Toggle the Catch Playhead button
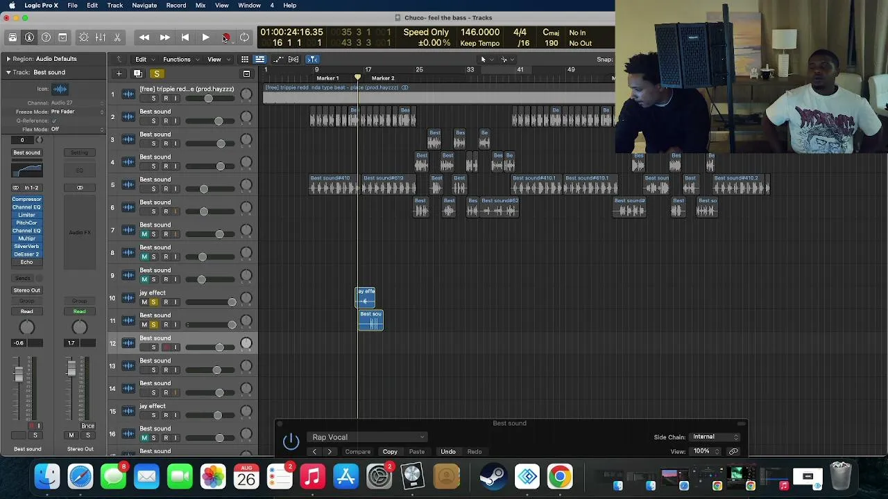The image size is (888, 499). [312, 60]
